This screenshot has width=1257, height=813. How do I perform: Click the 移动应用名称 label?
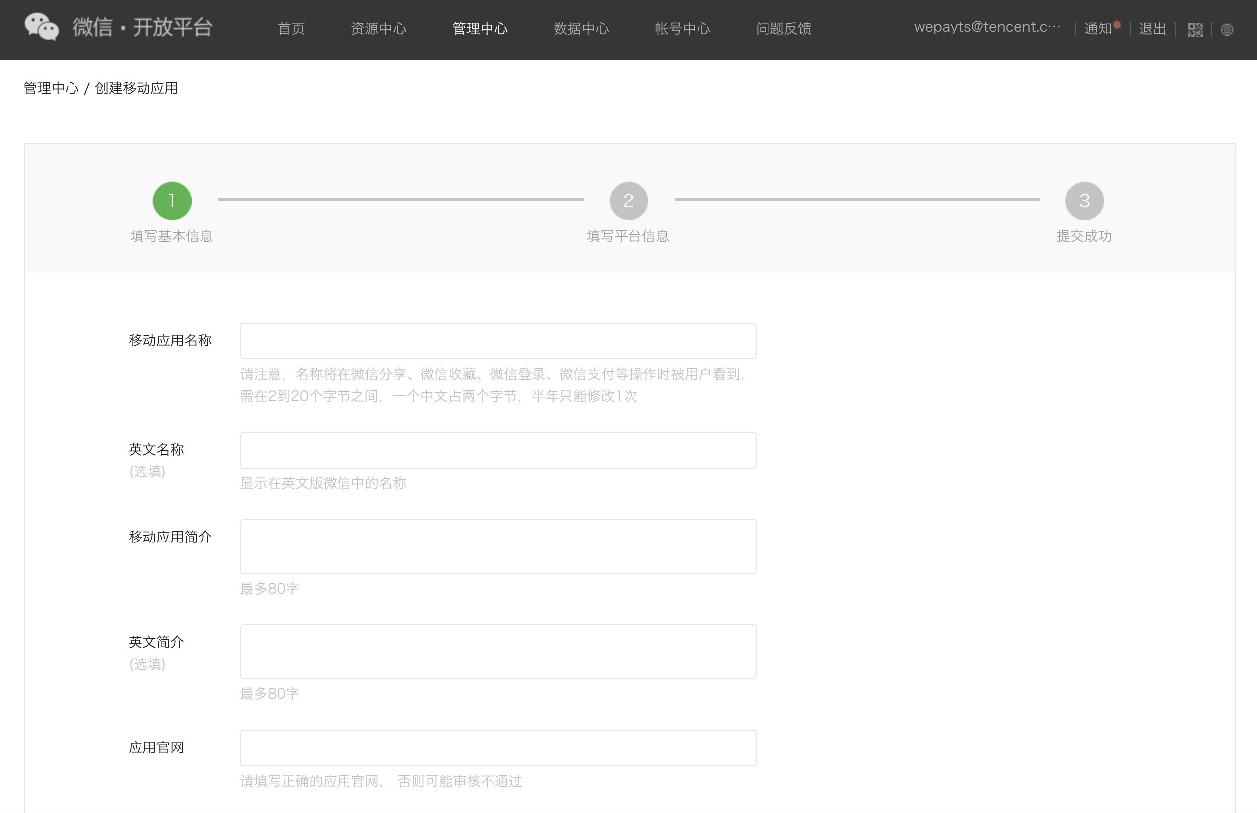tap(170, 340)
